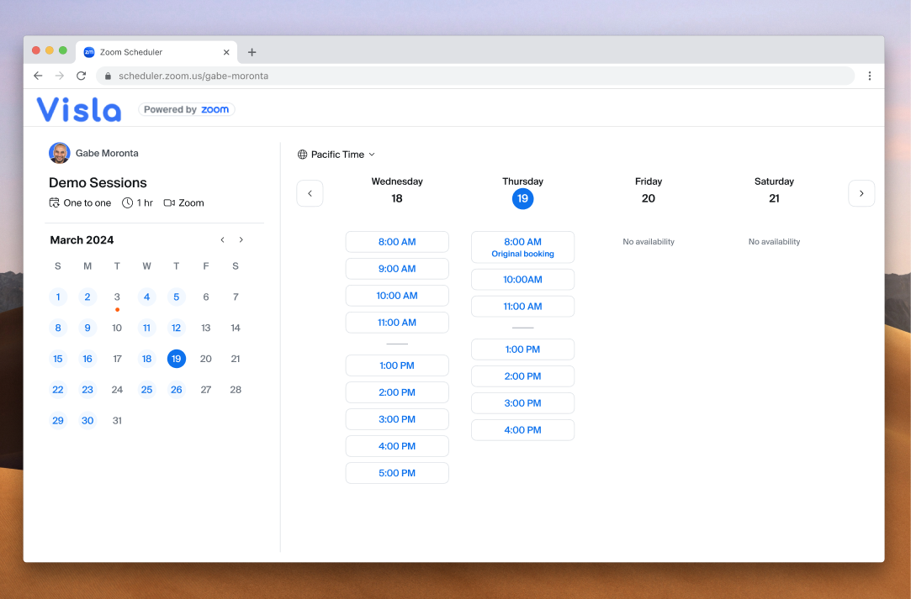Select March 1 in the calendar
The image size is (911, 599).
tap(58, 297)
